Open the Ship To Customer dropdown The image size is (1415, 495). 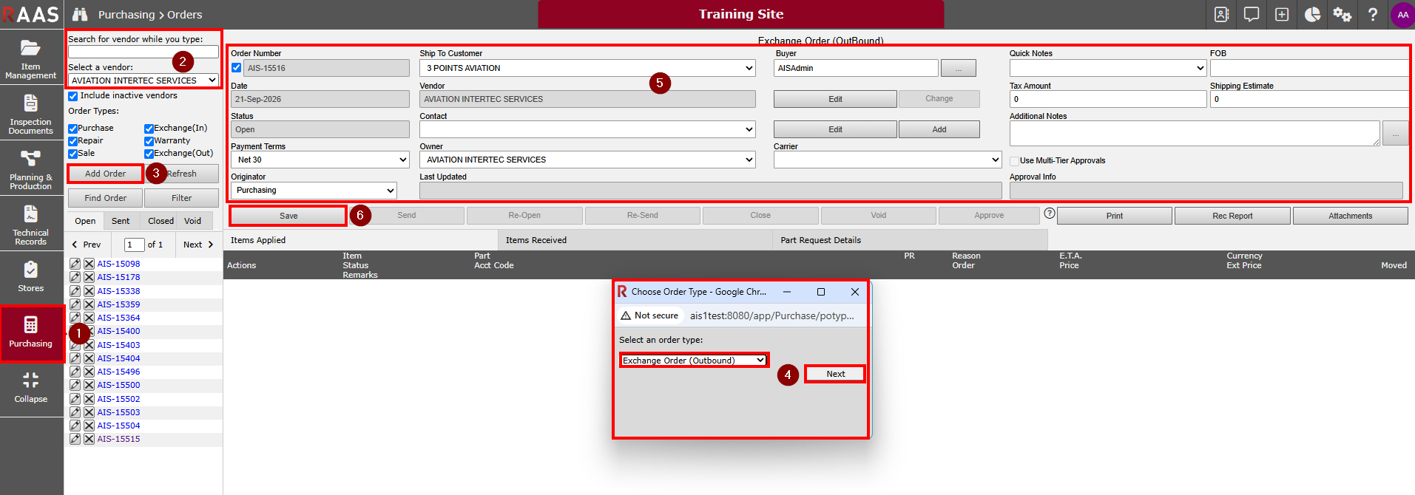587,68
